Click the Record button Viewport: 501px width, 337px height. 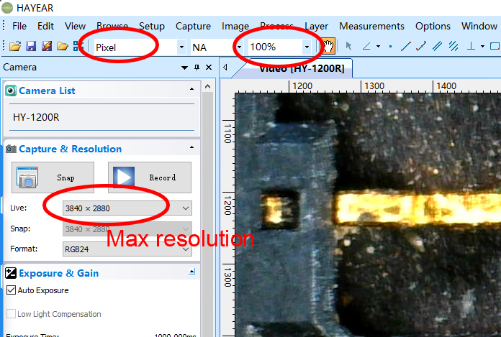(150, 177)
